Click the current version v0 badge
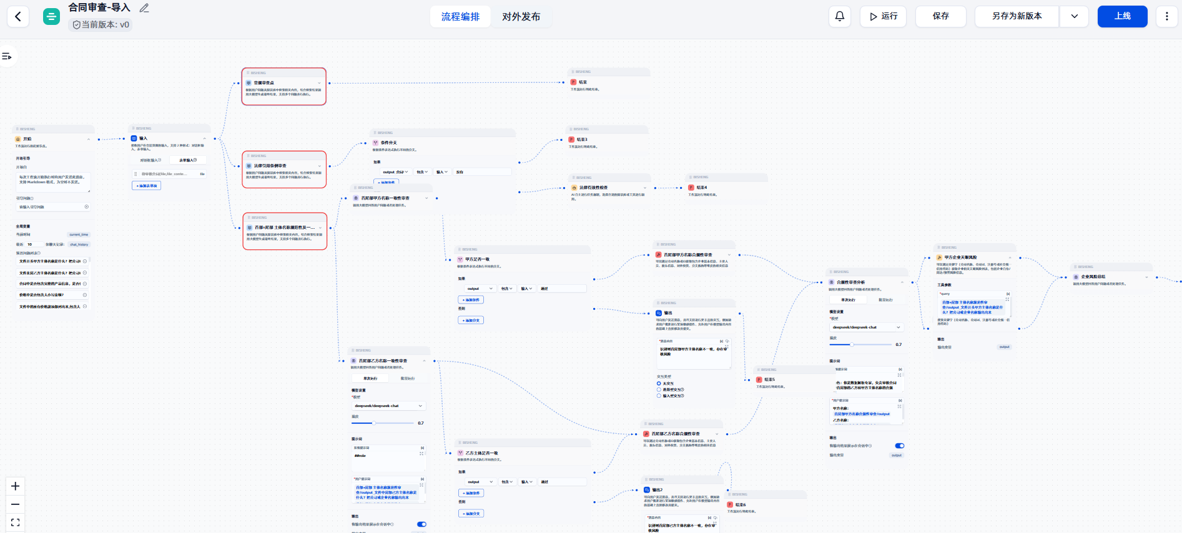The height and width of the screenshot is (533, 1182). (x=101, y=25)
